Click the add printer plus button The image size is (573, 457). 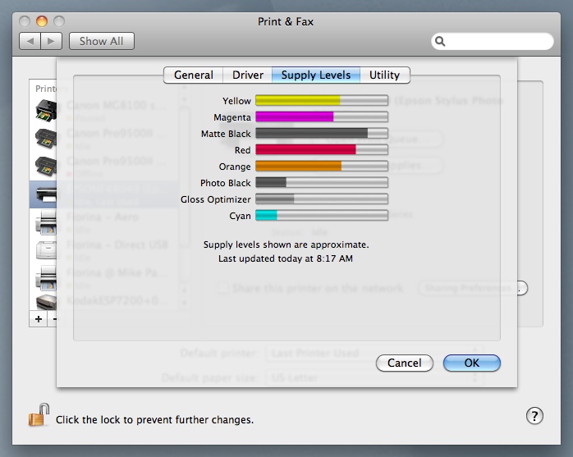click(39, 318)
